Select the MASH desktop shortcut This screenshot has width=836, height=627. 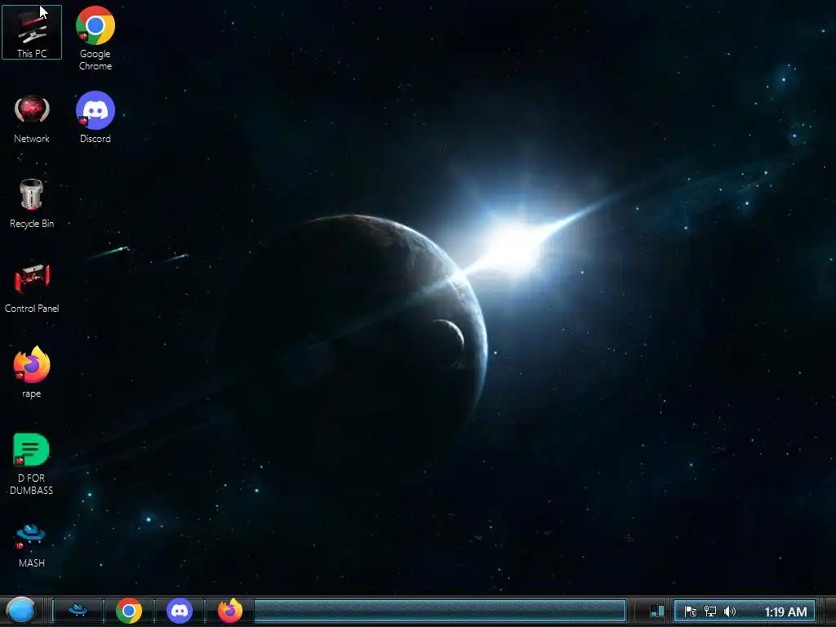32,545
